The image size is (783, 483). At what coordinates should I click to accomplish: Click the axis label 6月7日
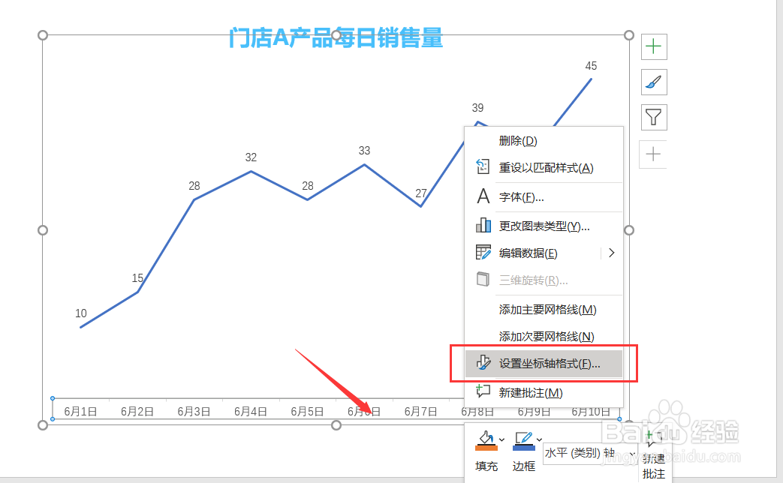click(420, 412)
